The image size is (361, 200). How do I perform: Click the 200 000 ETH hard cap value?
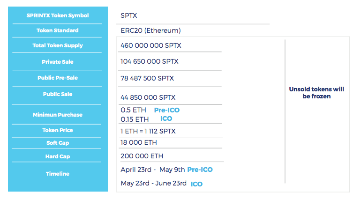(x=142, y=156)
